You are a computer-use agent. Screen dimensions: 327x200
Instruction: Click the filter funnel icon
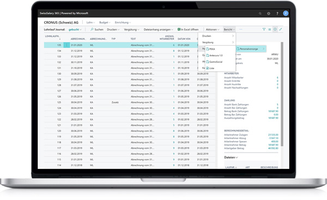[x=264, y=29]
